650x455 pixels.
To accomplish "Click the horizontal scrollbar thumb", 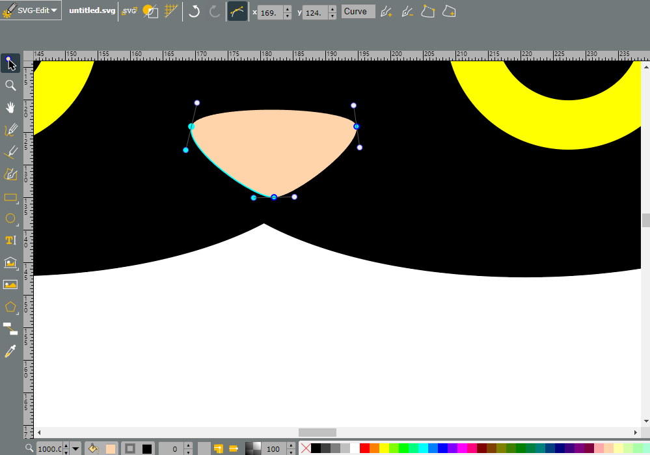I will (318, 433).
